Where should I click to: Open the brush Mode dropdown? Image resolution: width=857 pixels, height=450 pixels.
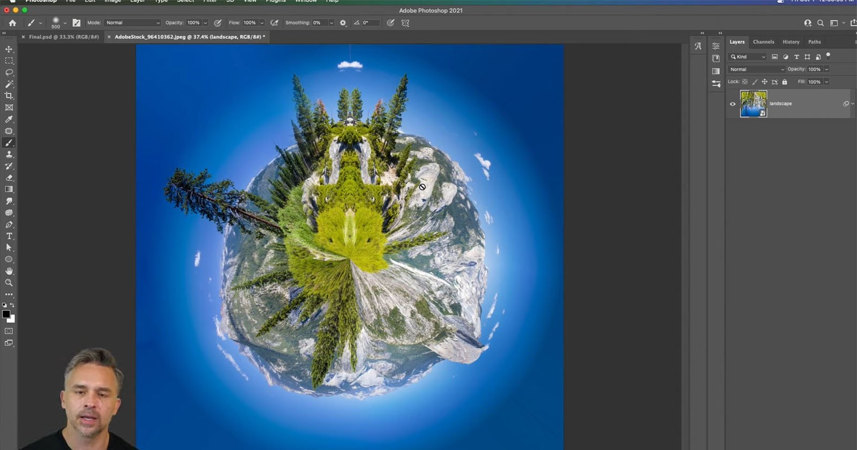click(x=132, y=23)
